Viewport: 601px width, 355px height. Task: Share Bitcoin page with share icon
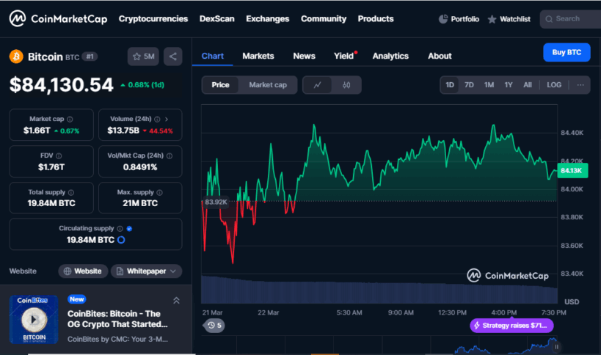(x=173, y=56)
